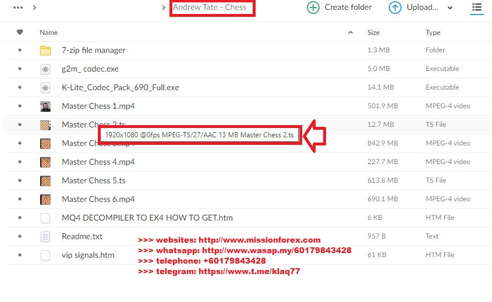The height and width of the screenshot is (302, 492).
Task: Open the 7-zip file manager folder name
Action: [x=94, y=50]
